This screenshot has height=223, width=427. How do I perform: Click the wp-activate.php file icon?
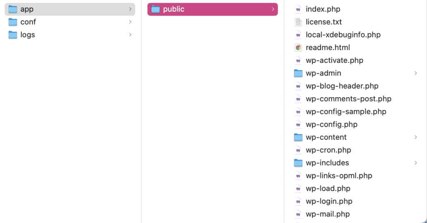click(298, 60)
